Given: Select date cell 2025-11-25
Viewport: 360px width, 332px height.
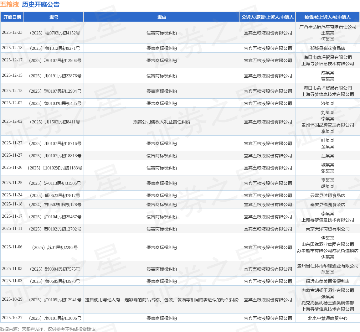Looking at the screenshot, I should [12, 183].
